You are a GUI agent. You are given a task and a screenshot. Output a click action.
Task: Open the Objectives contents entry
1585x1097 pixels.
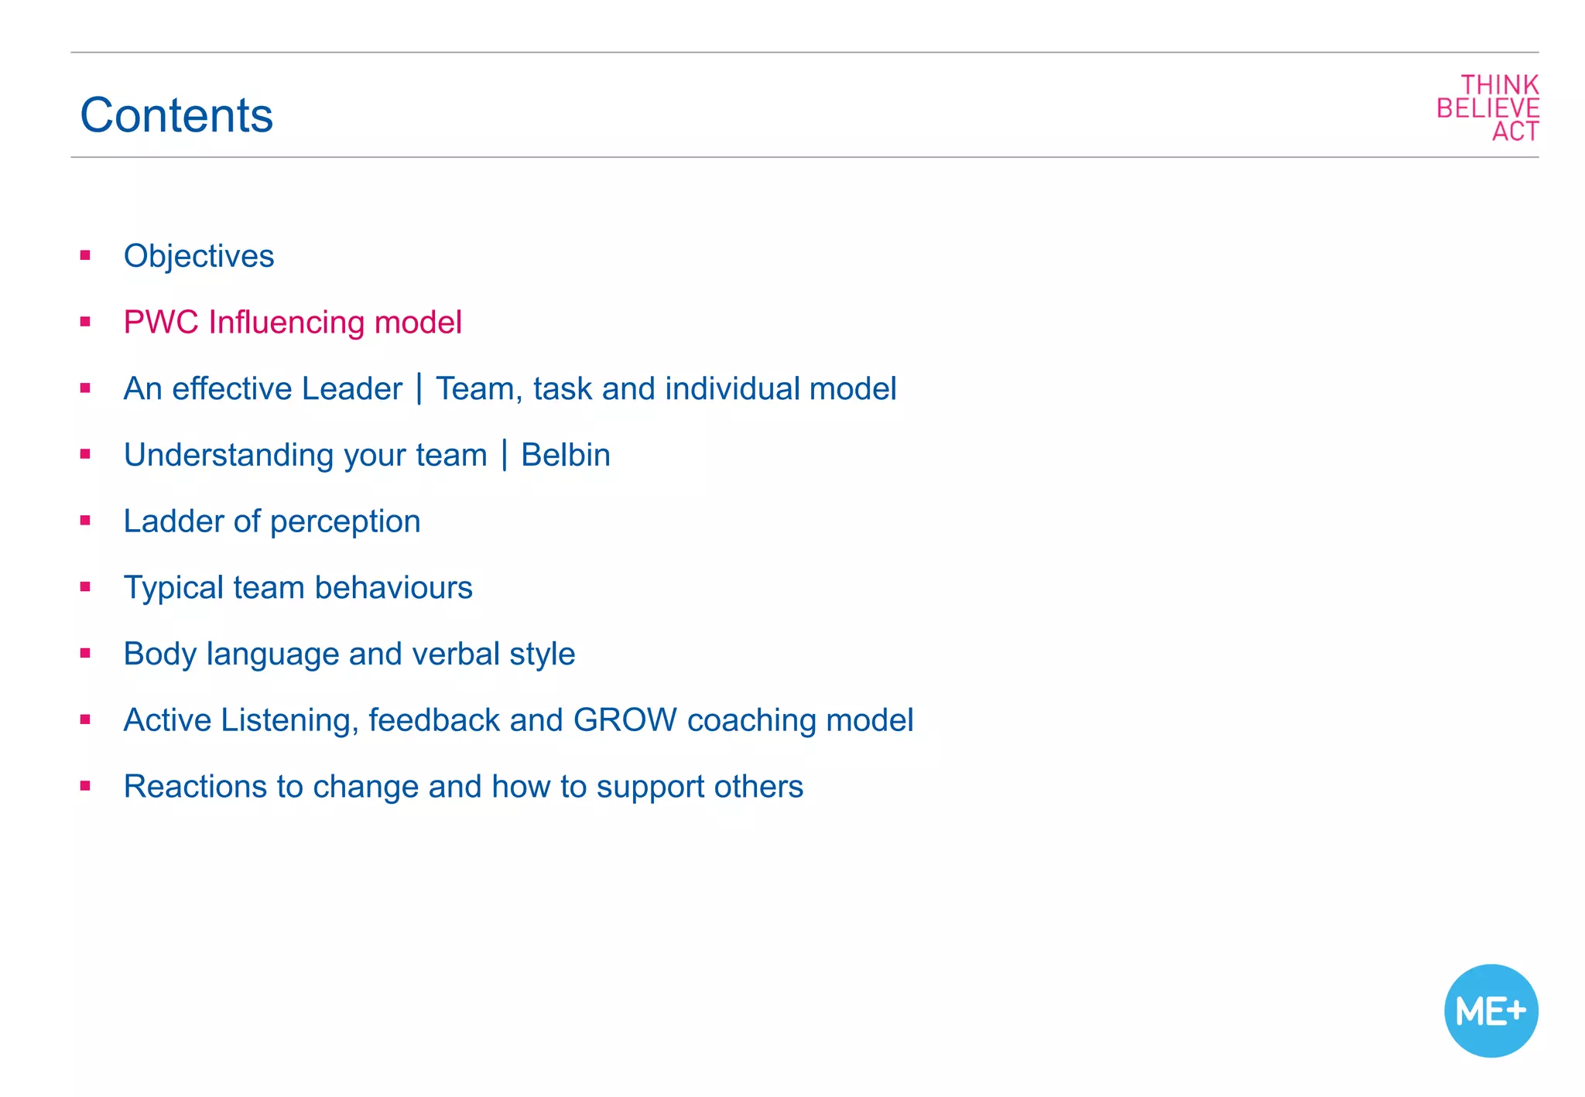click(x=199, y=256)
